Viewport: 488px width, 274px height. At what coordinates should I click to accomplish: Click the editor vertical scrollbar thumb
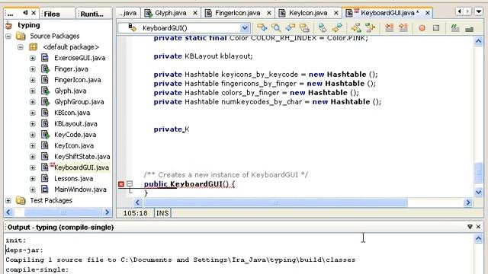coord(479,173)
